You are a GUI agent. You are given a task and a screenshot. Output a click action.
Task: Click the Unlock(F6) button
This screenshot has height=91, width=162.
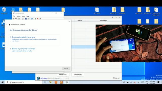[x=78, y=75]
